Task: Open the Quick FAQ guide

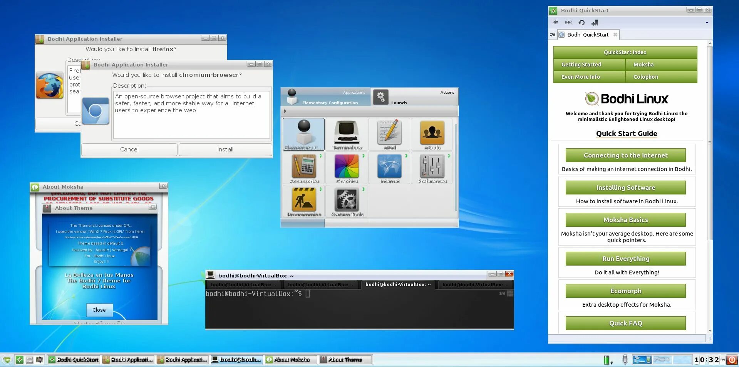Action: click(x=625, y=323)
